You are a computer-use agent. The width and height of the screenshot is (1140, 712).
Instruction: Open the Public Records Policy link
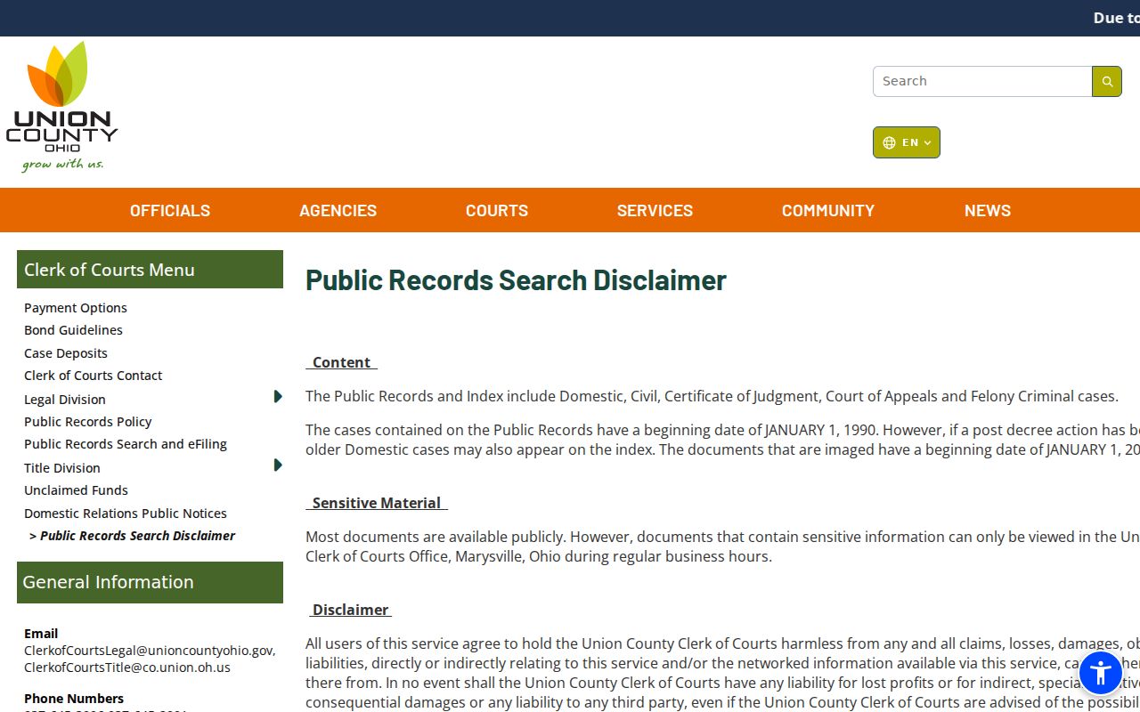[x=88, y=422]
